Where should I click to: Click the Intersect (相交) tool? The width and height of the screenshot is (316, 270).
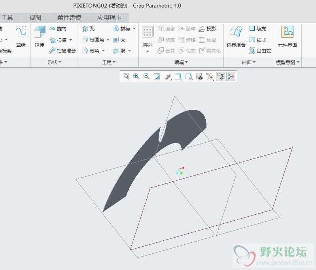click(x=187, y=51)
